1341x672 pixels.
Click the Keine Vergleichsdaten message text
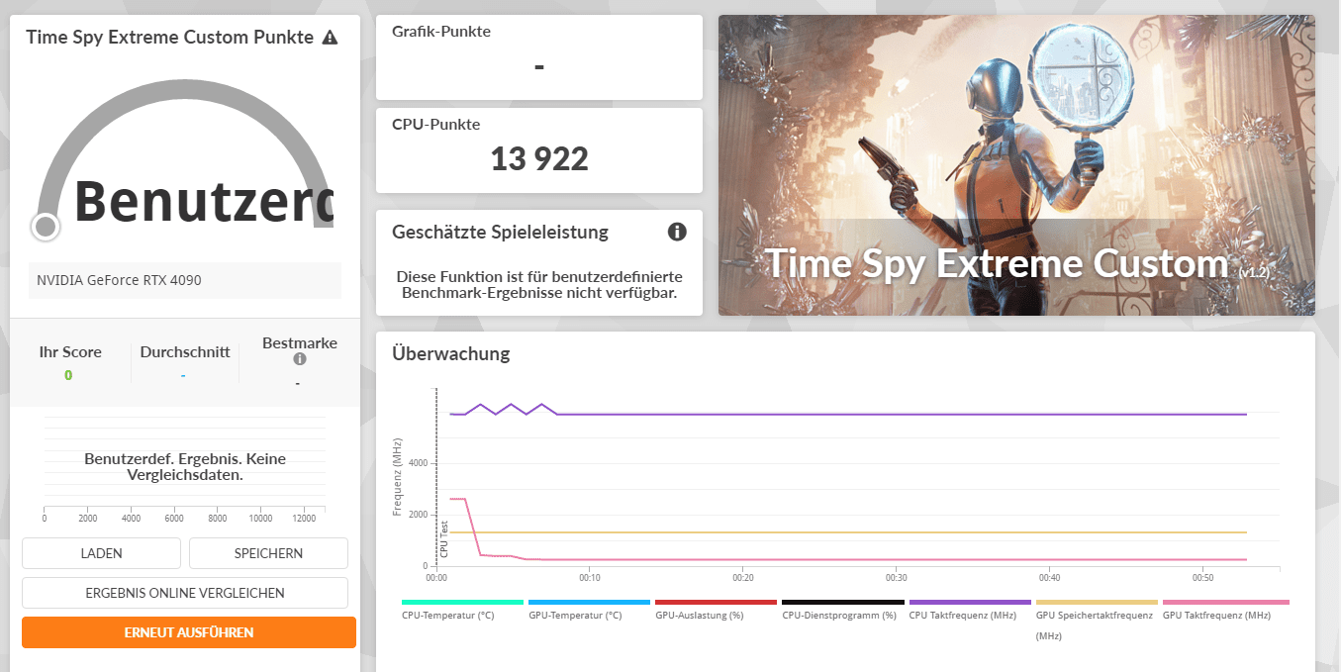pyautogui.click(x=185, y=467)
